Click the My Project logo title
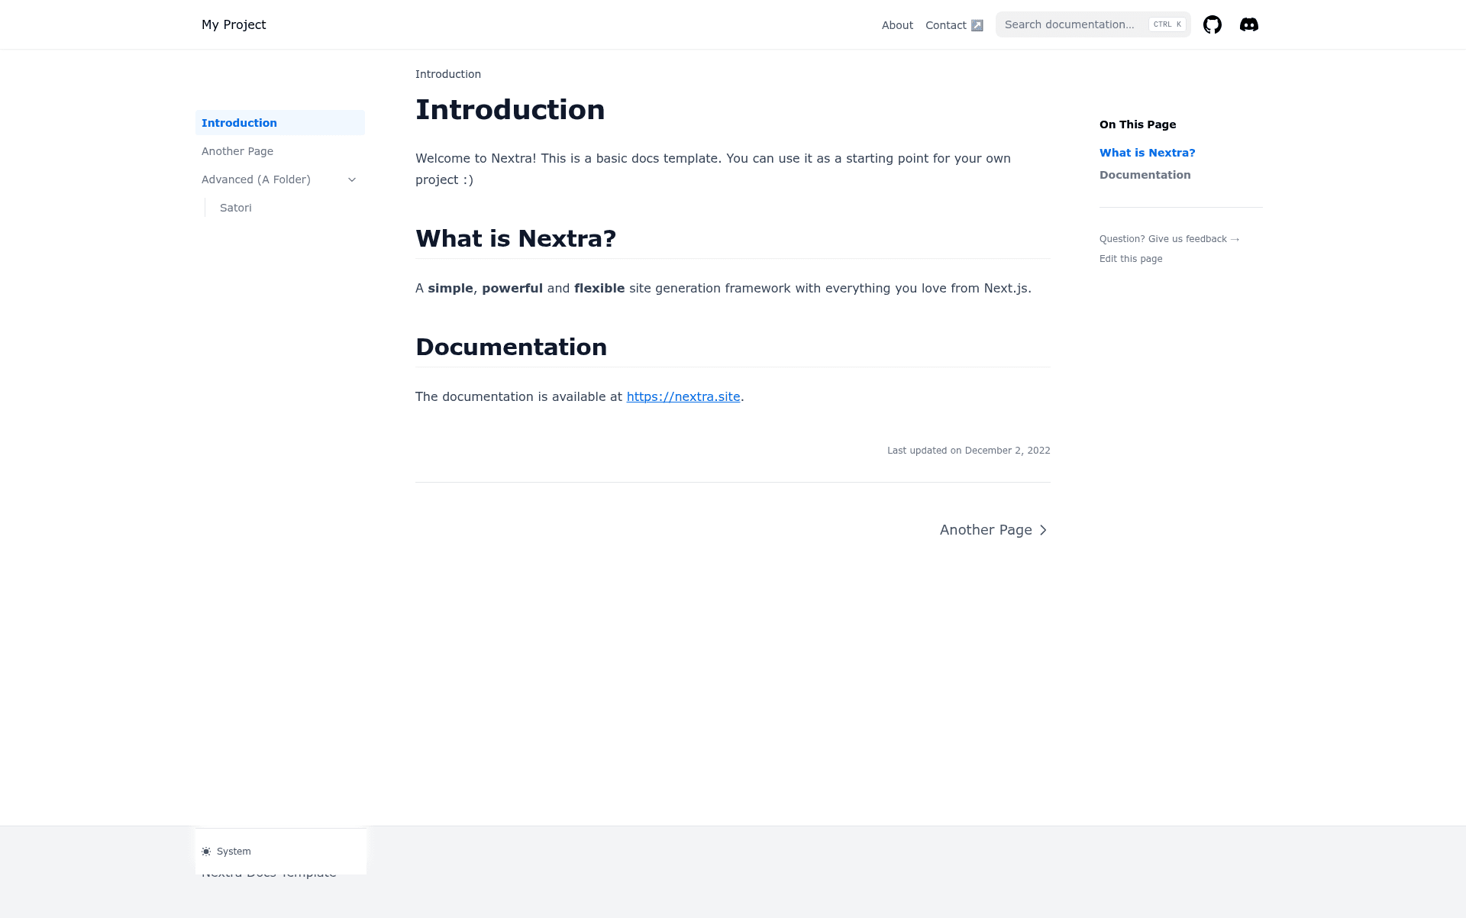The width and height of the screenshot is (1466, 918). (234, 24)
